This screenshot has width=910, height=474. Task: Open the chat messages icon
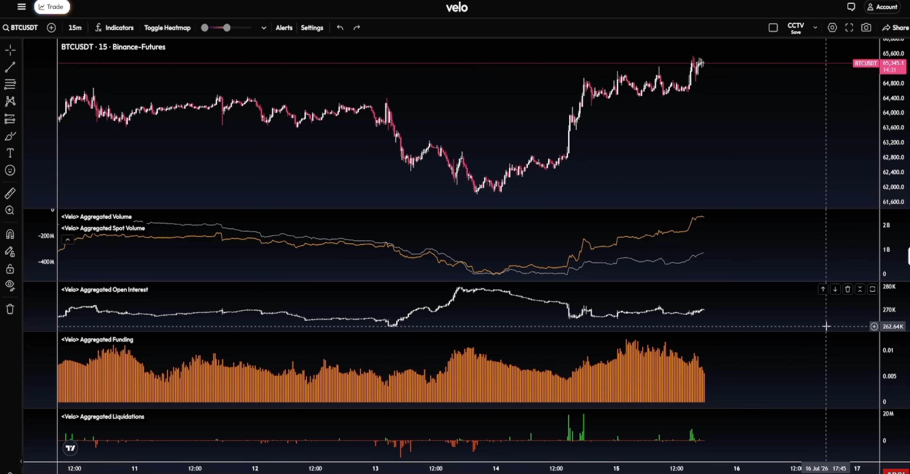coord(851,7)
